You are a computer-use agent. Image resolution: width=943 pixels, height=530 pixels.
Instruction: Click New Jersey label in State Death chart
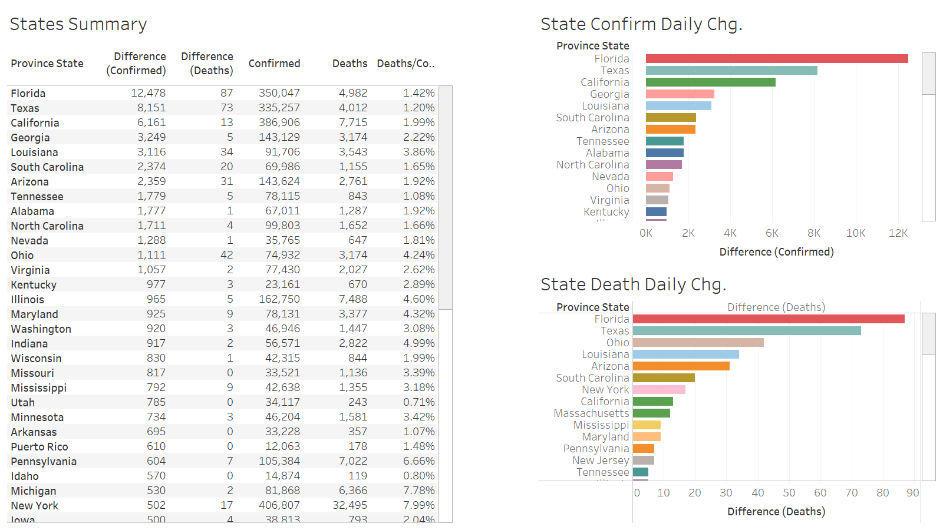click(x=601, y=461)
